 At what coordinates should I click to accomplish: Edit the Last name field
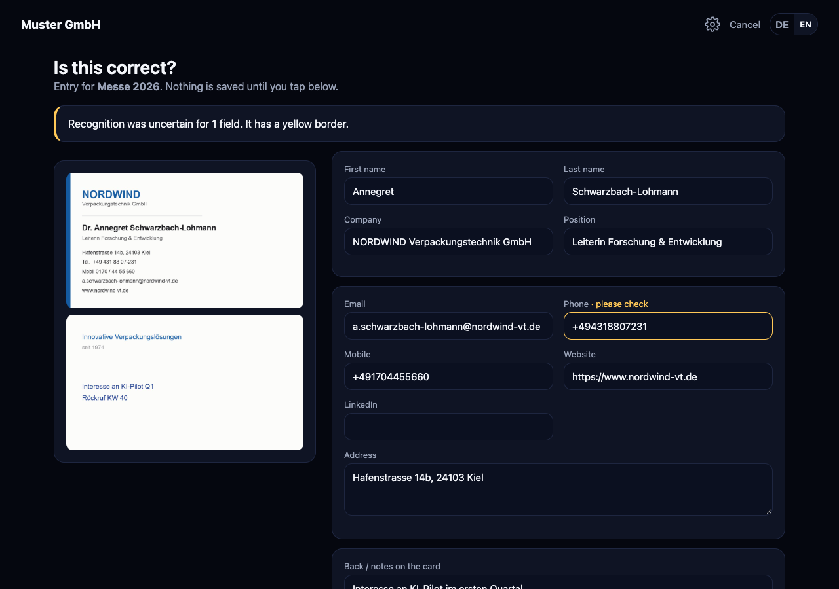[x=668, y=191]
